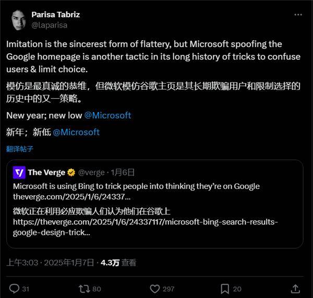The image size is (313, 298).
Task: Click 翻译帖子 translate post link
Action: (x=20, y=149)
